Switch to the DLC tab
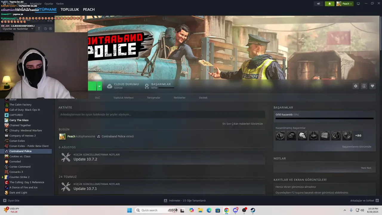This screenshot has height=215, width=382. (x=98, y=98)
